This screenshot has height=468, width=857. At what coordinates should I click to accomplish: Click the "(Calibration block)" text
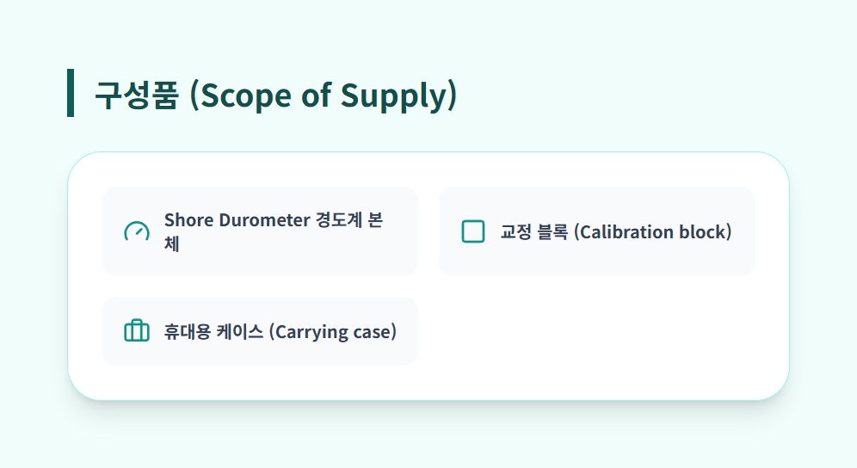tap(652, 232)
